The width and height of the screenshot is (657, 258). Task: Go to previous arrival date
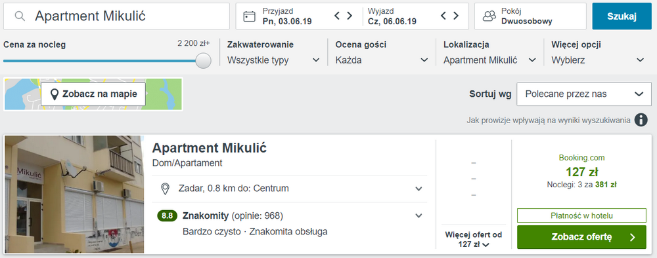click(x=337, y=16)
